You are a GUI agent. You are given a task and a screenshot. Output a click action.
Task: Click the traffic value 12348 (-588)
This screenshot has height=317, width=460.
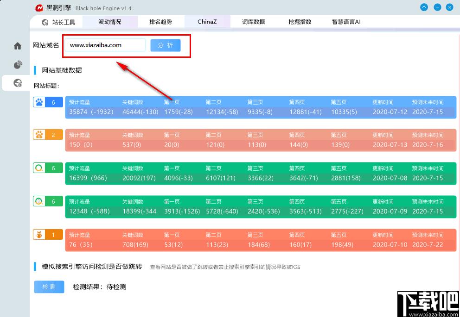(89, 211)
